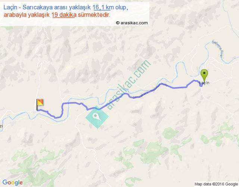Viewport: 239px width, 187px height.
Task: Click the teal diamond location watermark icon
Action: click(x=97, y=117)
